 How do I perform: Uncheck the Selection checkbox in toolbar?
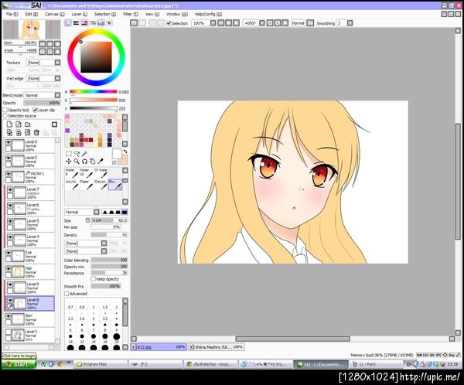point(169,23)
